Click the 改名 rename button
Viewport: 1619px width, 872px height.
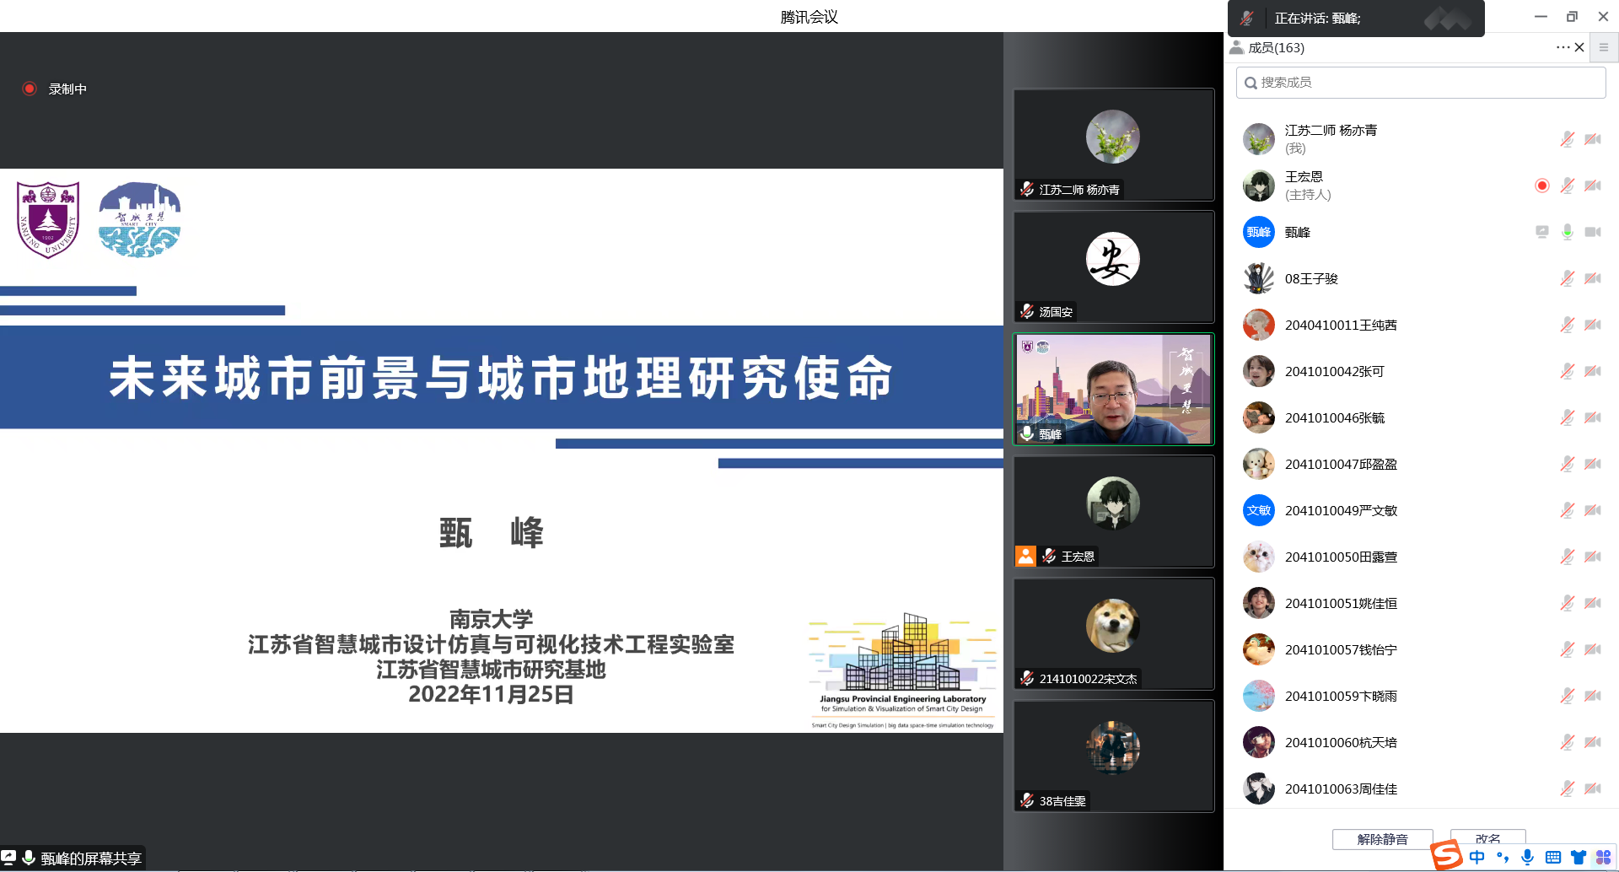click(1487, 837)
